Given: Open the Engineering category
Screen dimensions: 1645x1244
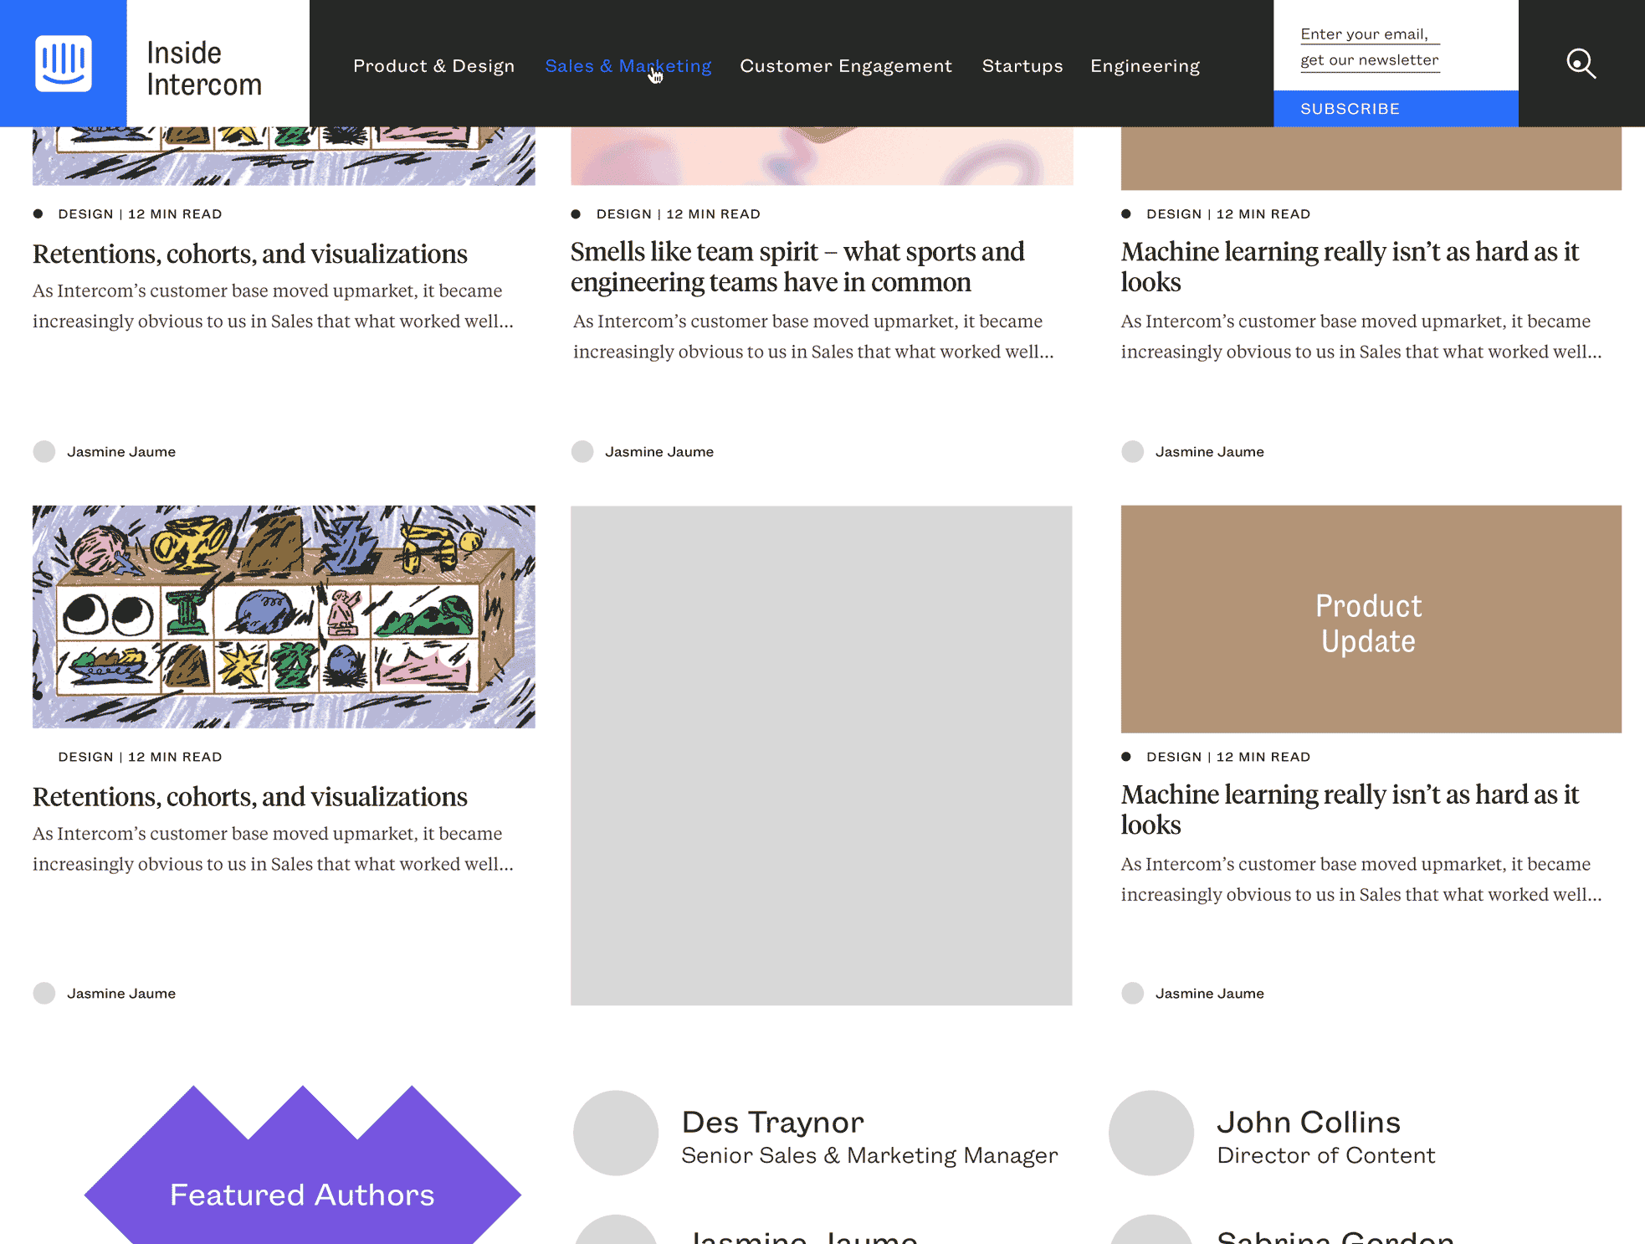Looking at the screenshot, I should (1145, 66).
